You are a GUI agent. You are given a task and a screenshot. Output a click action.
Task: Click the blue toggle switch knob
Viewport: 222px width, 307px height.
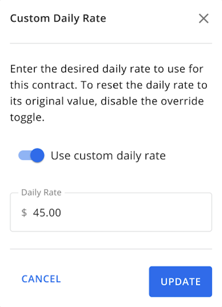(37, 155)
